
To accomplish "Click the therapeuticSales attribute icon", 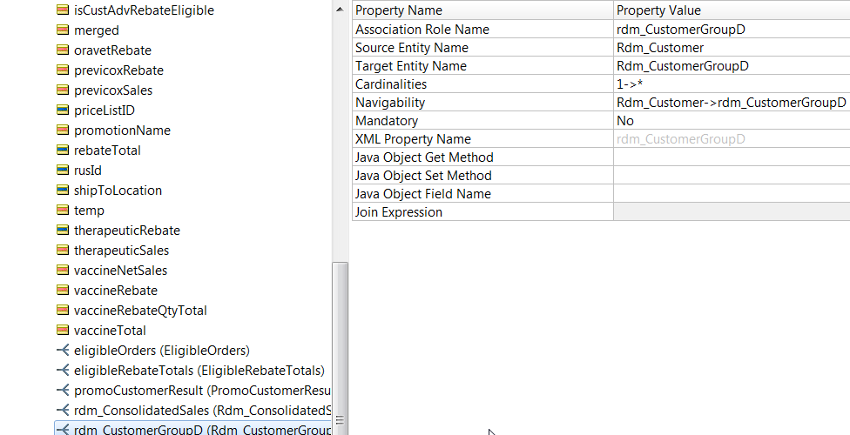I will tap(63, 251).
